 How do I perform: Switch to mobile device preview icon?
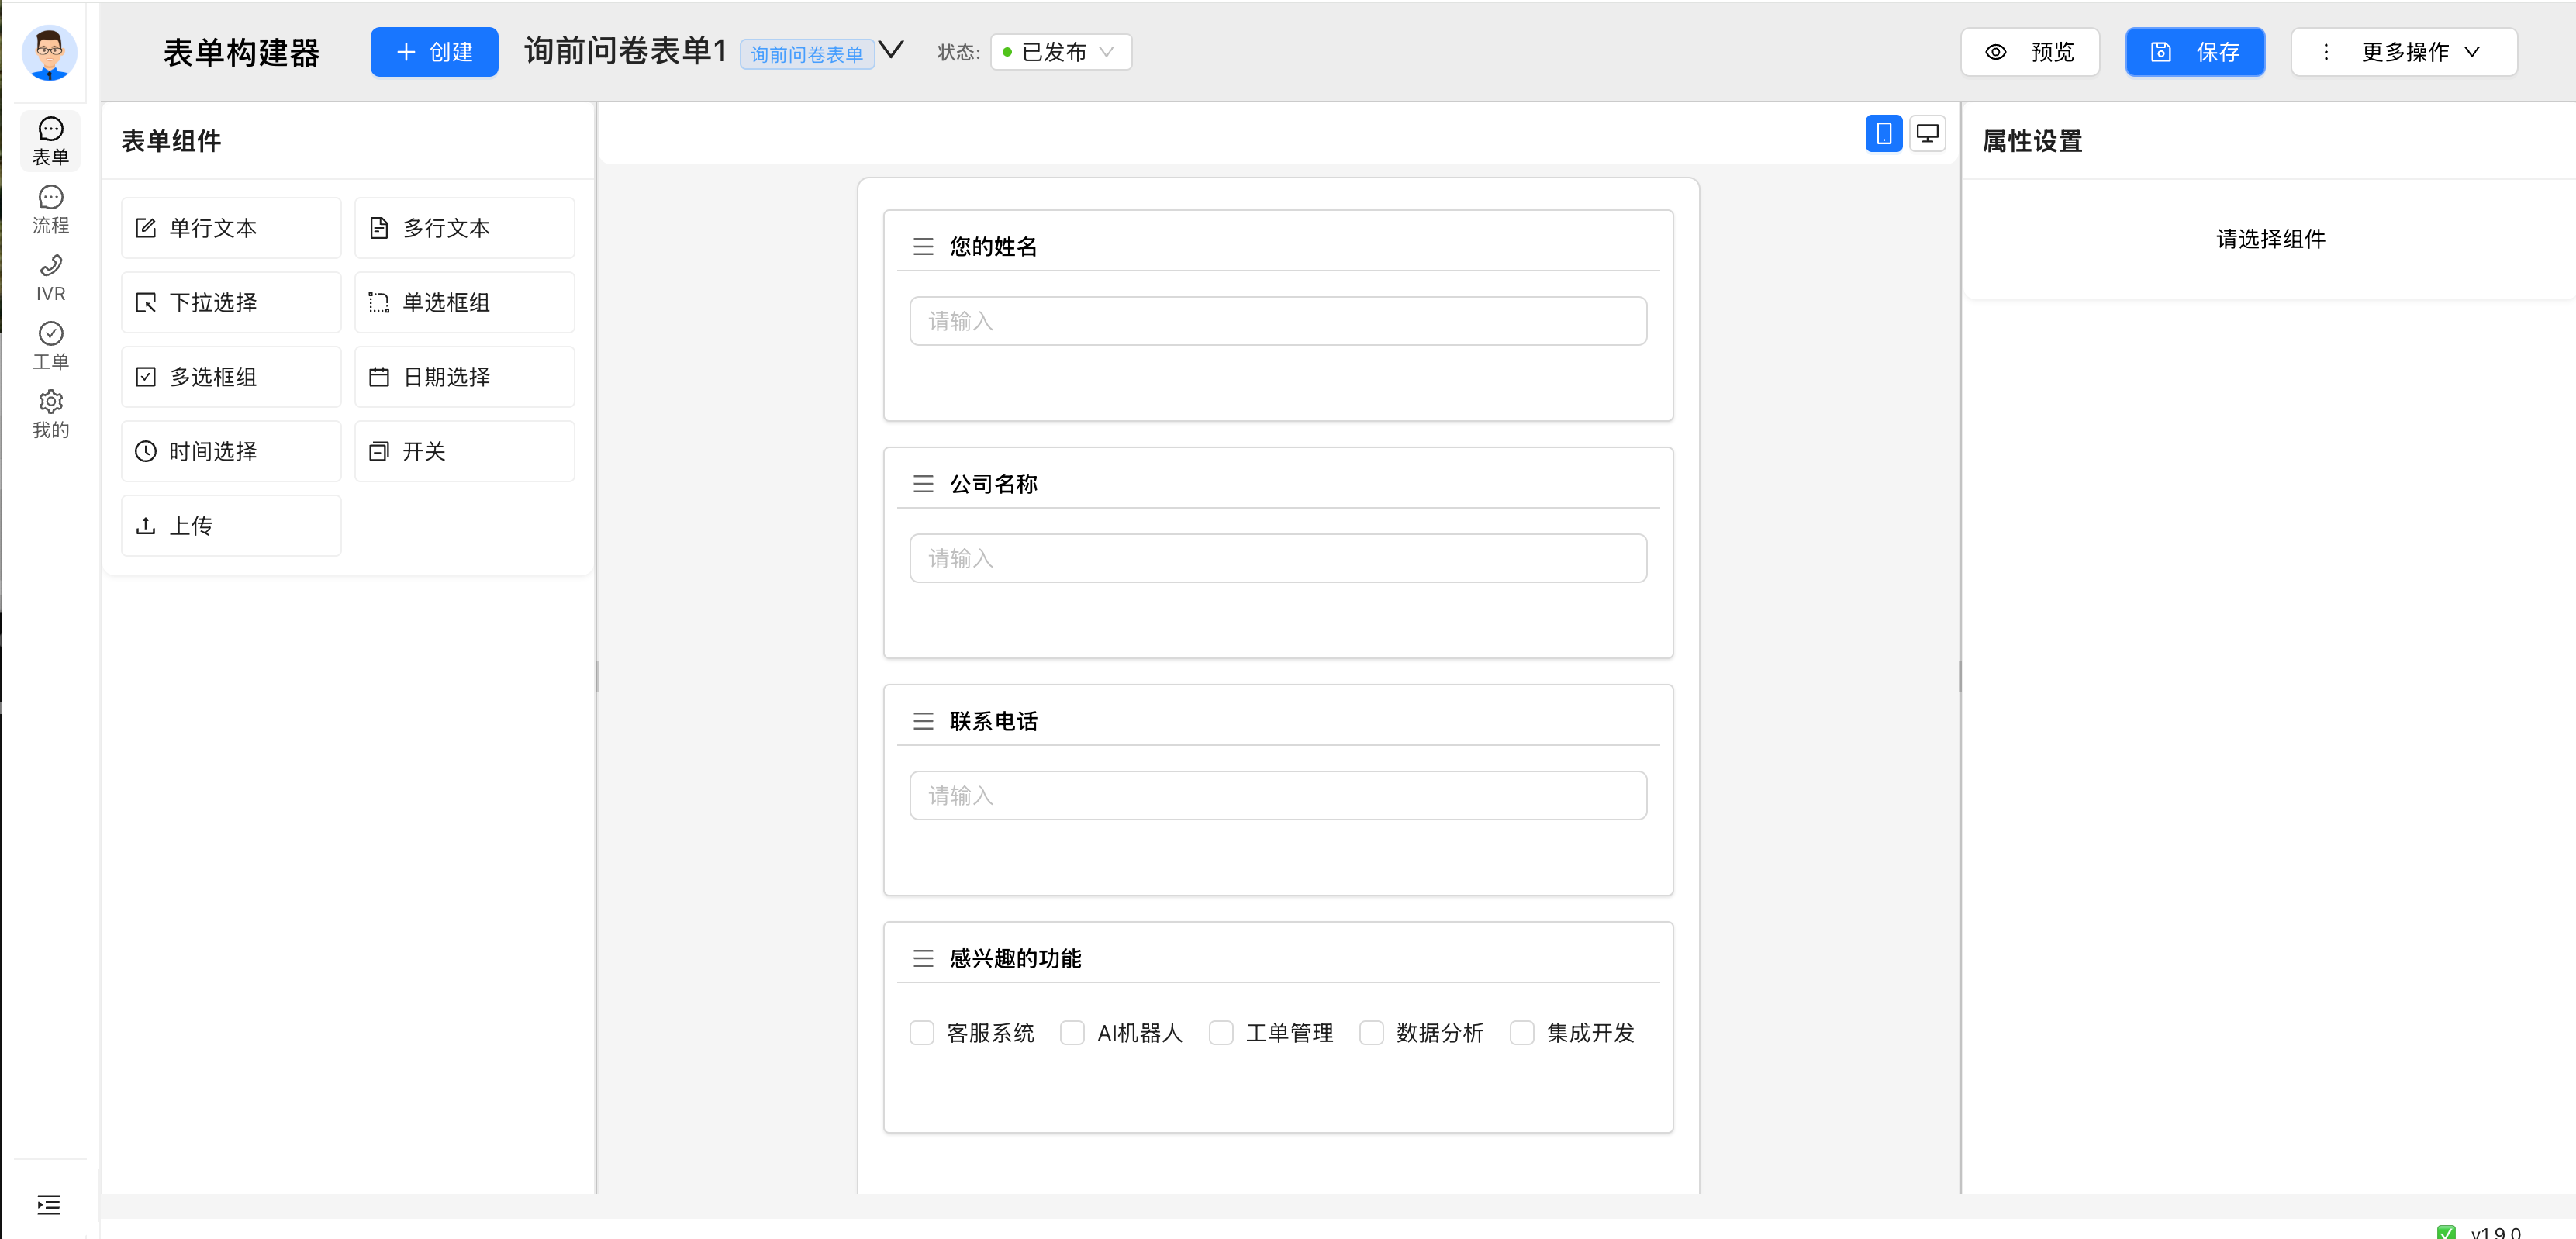pyautogui.click(x=1883, y=133)
